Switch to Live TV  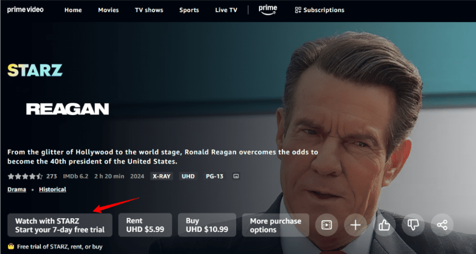click(x=226, y=10)
